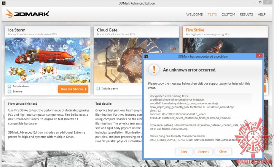Enable Include demo for Ice Storm
This screenshot has height=167, width=274.
[10, 86]
